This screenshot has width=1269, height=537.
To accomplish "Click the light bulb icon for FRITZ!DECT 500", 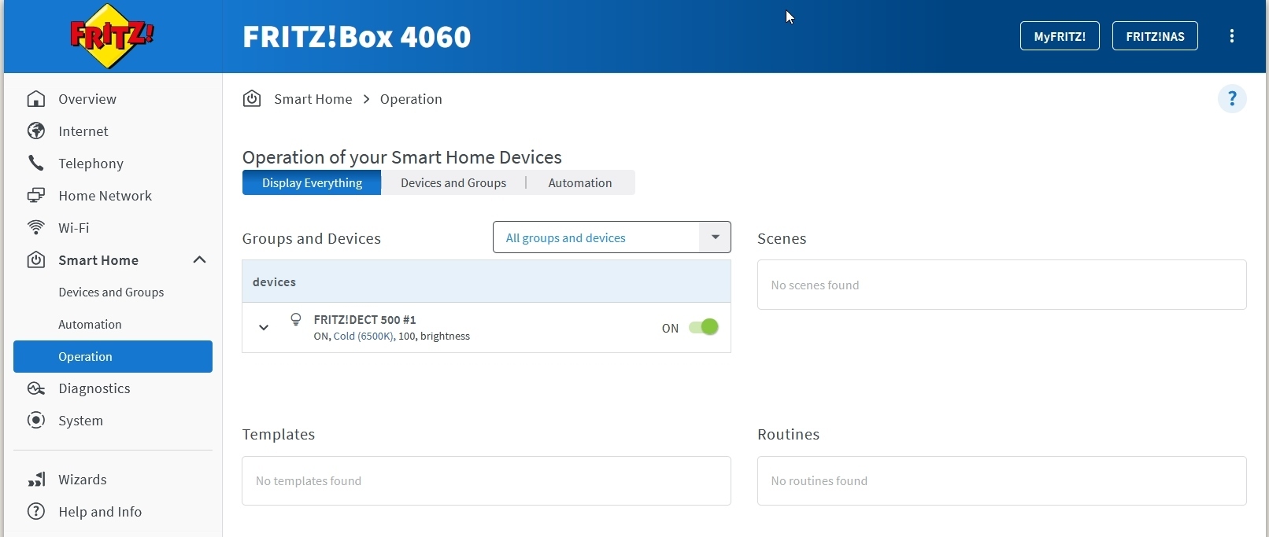I will point(296,319).
